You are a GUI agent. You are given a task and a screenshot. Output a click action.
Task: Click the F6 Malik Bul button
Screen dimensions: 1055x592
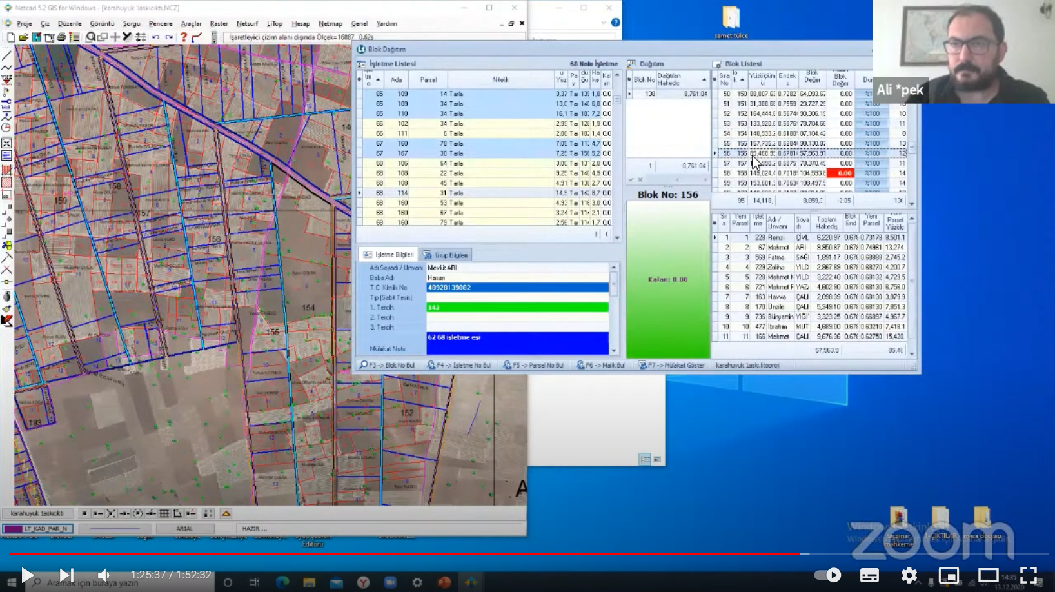tap(600, 365)
